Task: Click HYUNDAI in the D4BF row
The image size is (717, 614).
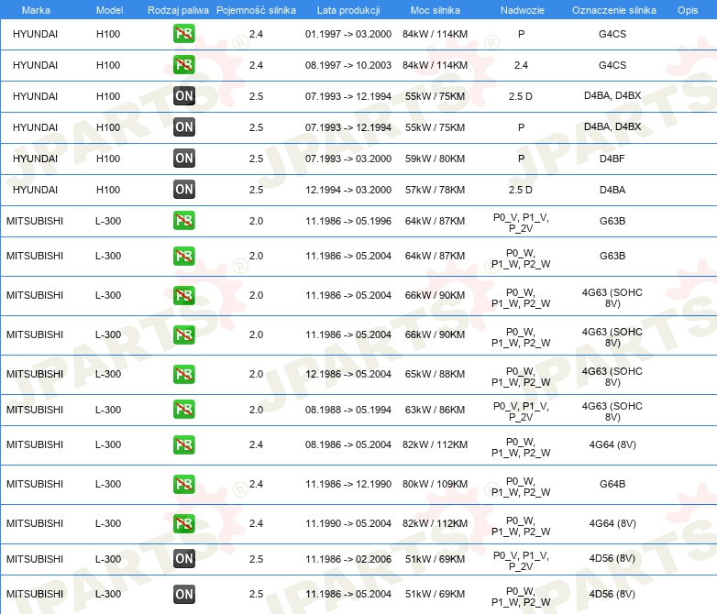Action: tap(35, 159)
